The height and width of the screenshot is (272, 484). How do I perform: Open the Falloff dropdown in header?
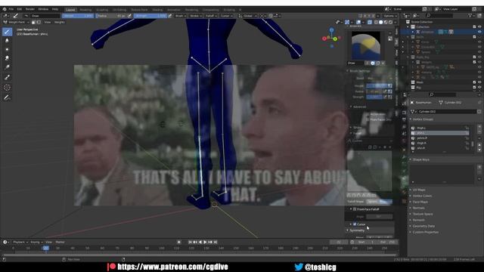[x=210, y=16]
